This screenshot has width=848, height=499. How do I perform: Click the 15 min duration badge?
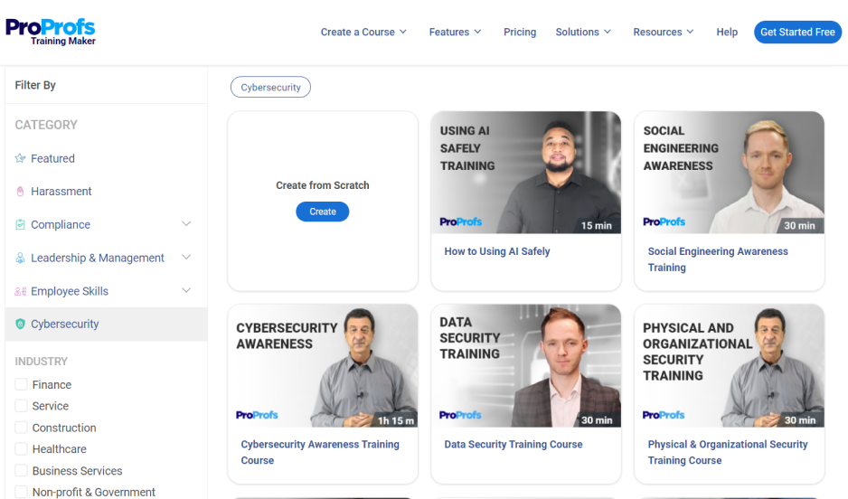(596, 225)
